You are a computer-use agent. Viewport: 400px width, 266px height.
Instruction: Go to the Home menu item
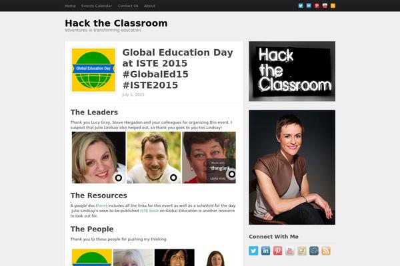pos(70,6)
